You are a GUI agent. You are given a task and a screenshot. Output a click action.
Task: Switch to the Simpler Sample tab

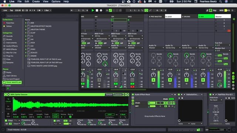(x=109, y=95)
